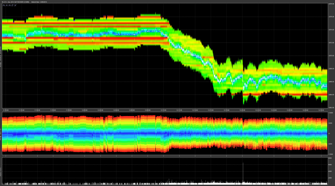The width and height of the screenshot is (335, 186).
Task: Select the 12:30:00 time axis label
Action: click(x=321, y=110)
